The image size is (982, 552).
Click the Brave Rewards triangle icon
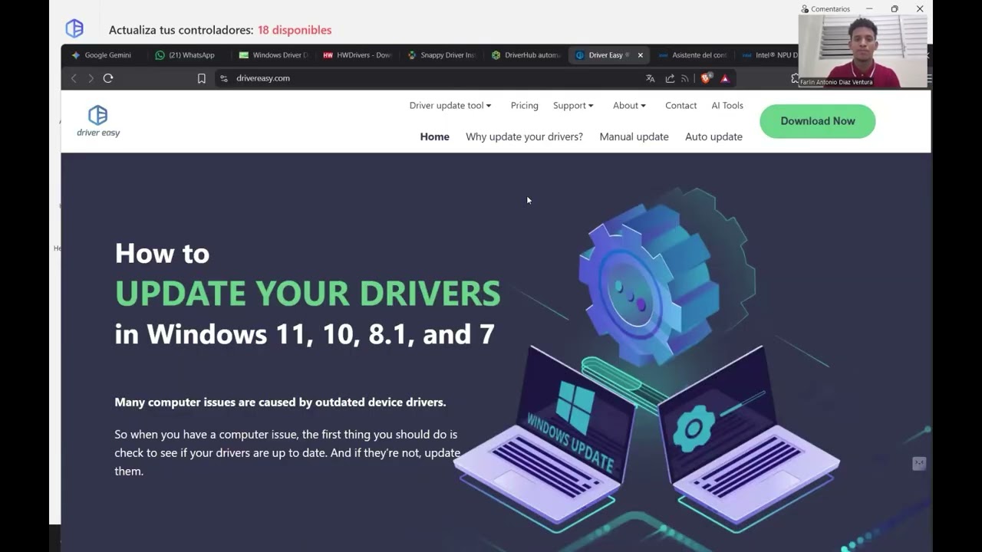725,78
